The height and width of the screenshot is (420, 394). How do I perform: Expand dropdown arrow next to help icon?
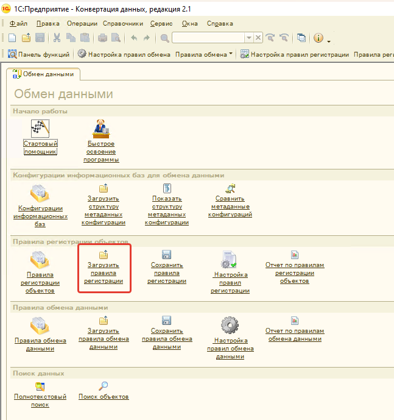(x=329, y=40)
